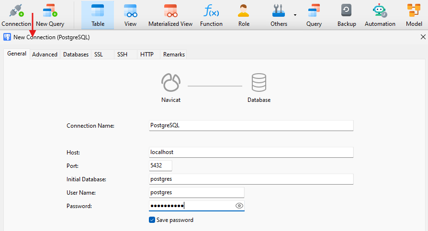Click the "Initial Database:" label
The width and height of the screenshot is (428, 231).
click(86, 179)
